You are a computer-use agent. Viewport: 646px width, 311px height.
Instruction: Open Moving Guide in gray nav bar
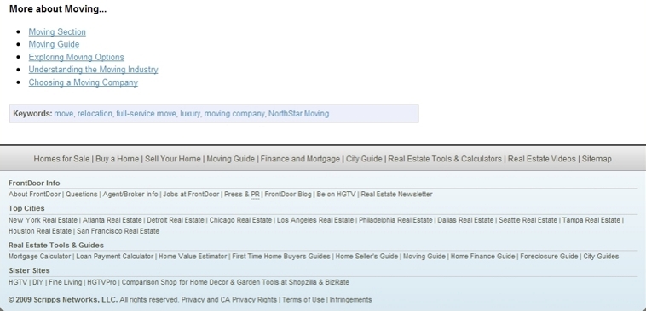(x=231, y=159)
